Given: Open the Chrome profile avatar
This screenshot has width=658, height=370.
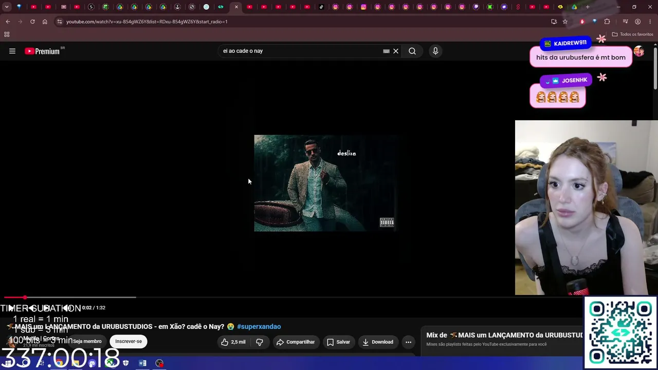Looking at the screenshot, I should (x=637, y=22).
